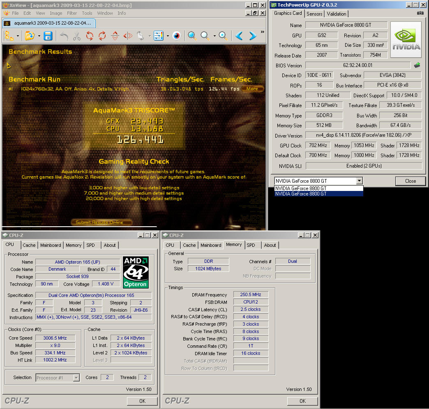Save the image with the floppy disk icon

pyautogui.click(x=48, y=36)
